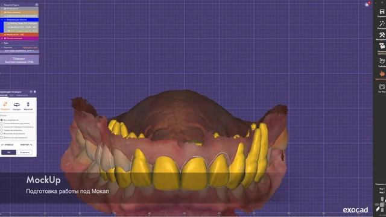Screen dimensions: 386x217
Task: Click the Save floppy disk icon
Action: click(x=382, y=12)
